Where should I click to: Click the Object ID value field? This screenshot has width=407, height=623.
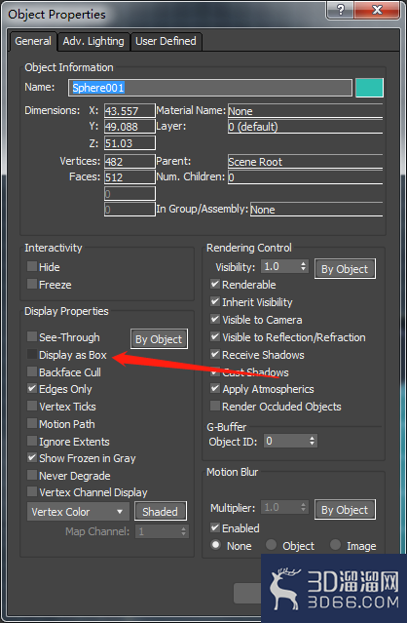tap(285, 441)
